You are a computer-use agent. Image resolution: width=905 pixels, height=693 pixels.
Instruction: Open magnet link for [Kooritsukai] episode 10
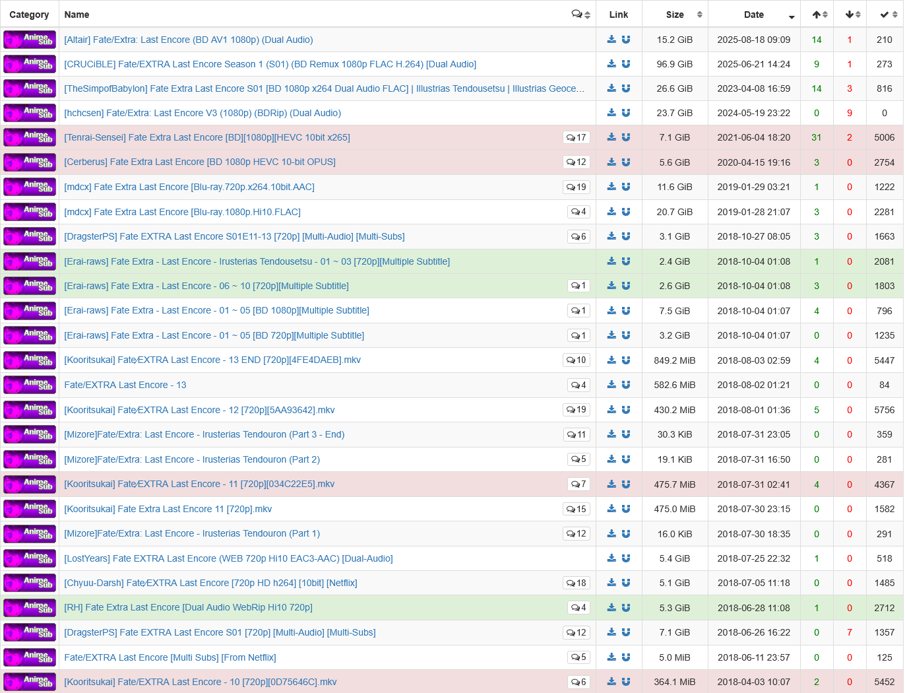coord(626,682)
